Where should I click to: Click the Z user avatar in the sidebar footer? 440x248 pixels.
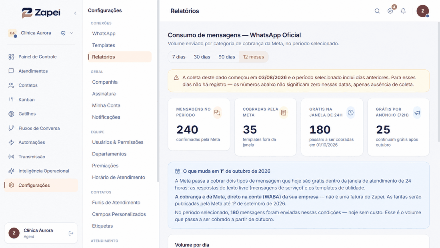14,233
